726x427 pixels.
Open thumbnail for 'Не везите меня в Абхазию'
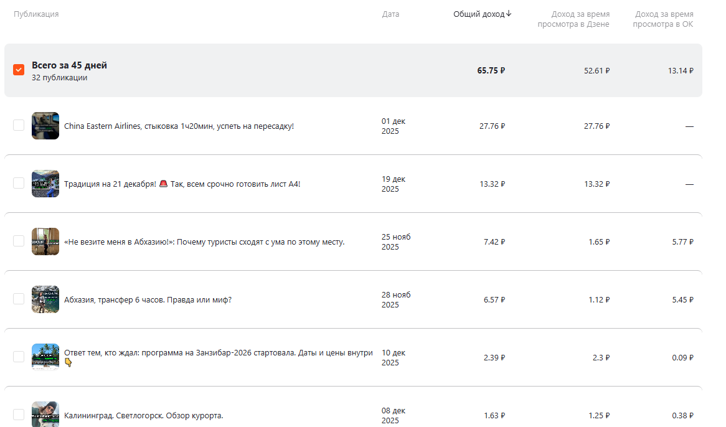(45, 242)
